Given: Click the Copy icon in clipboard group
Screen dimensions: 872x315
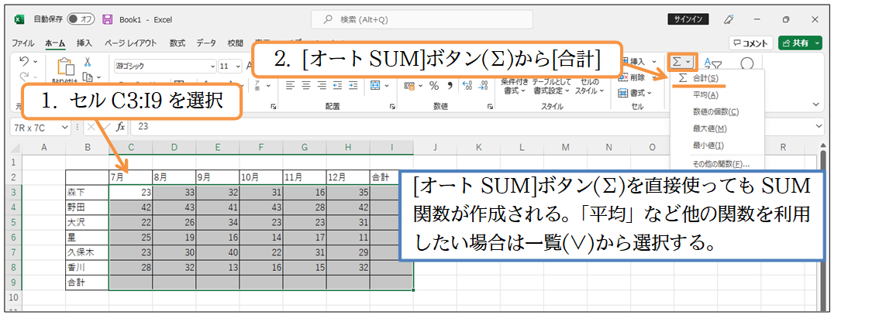Looking at the screenshot, I should pos(88,77).
